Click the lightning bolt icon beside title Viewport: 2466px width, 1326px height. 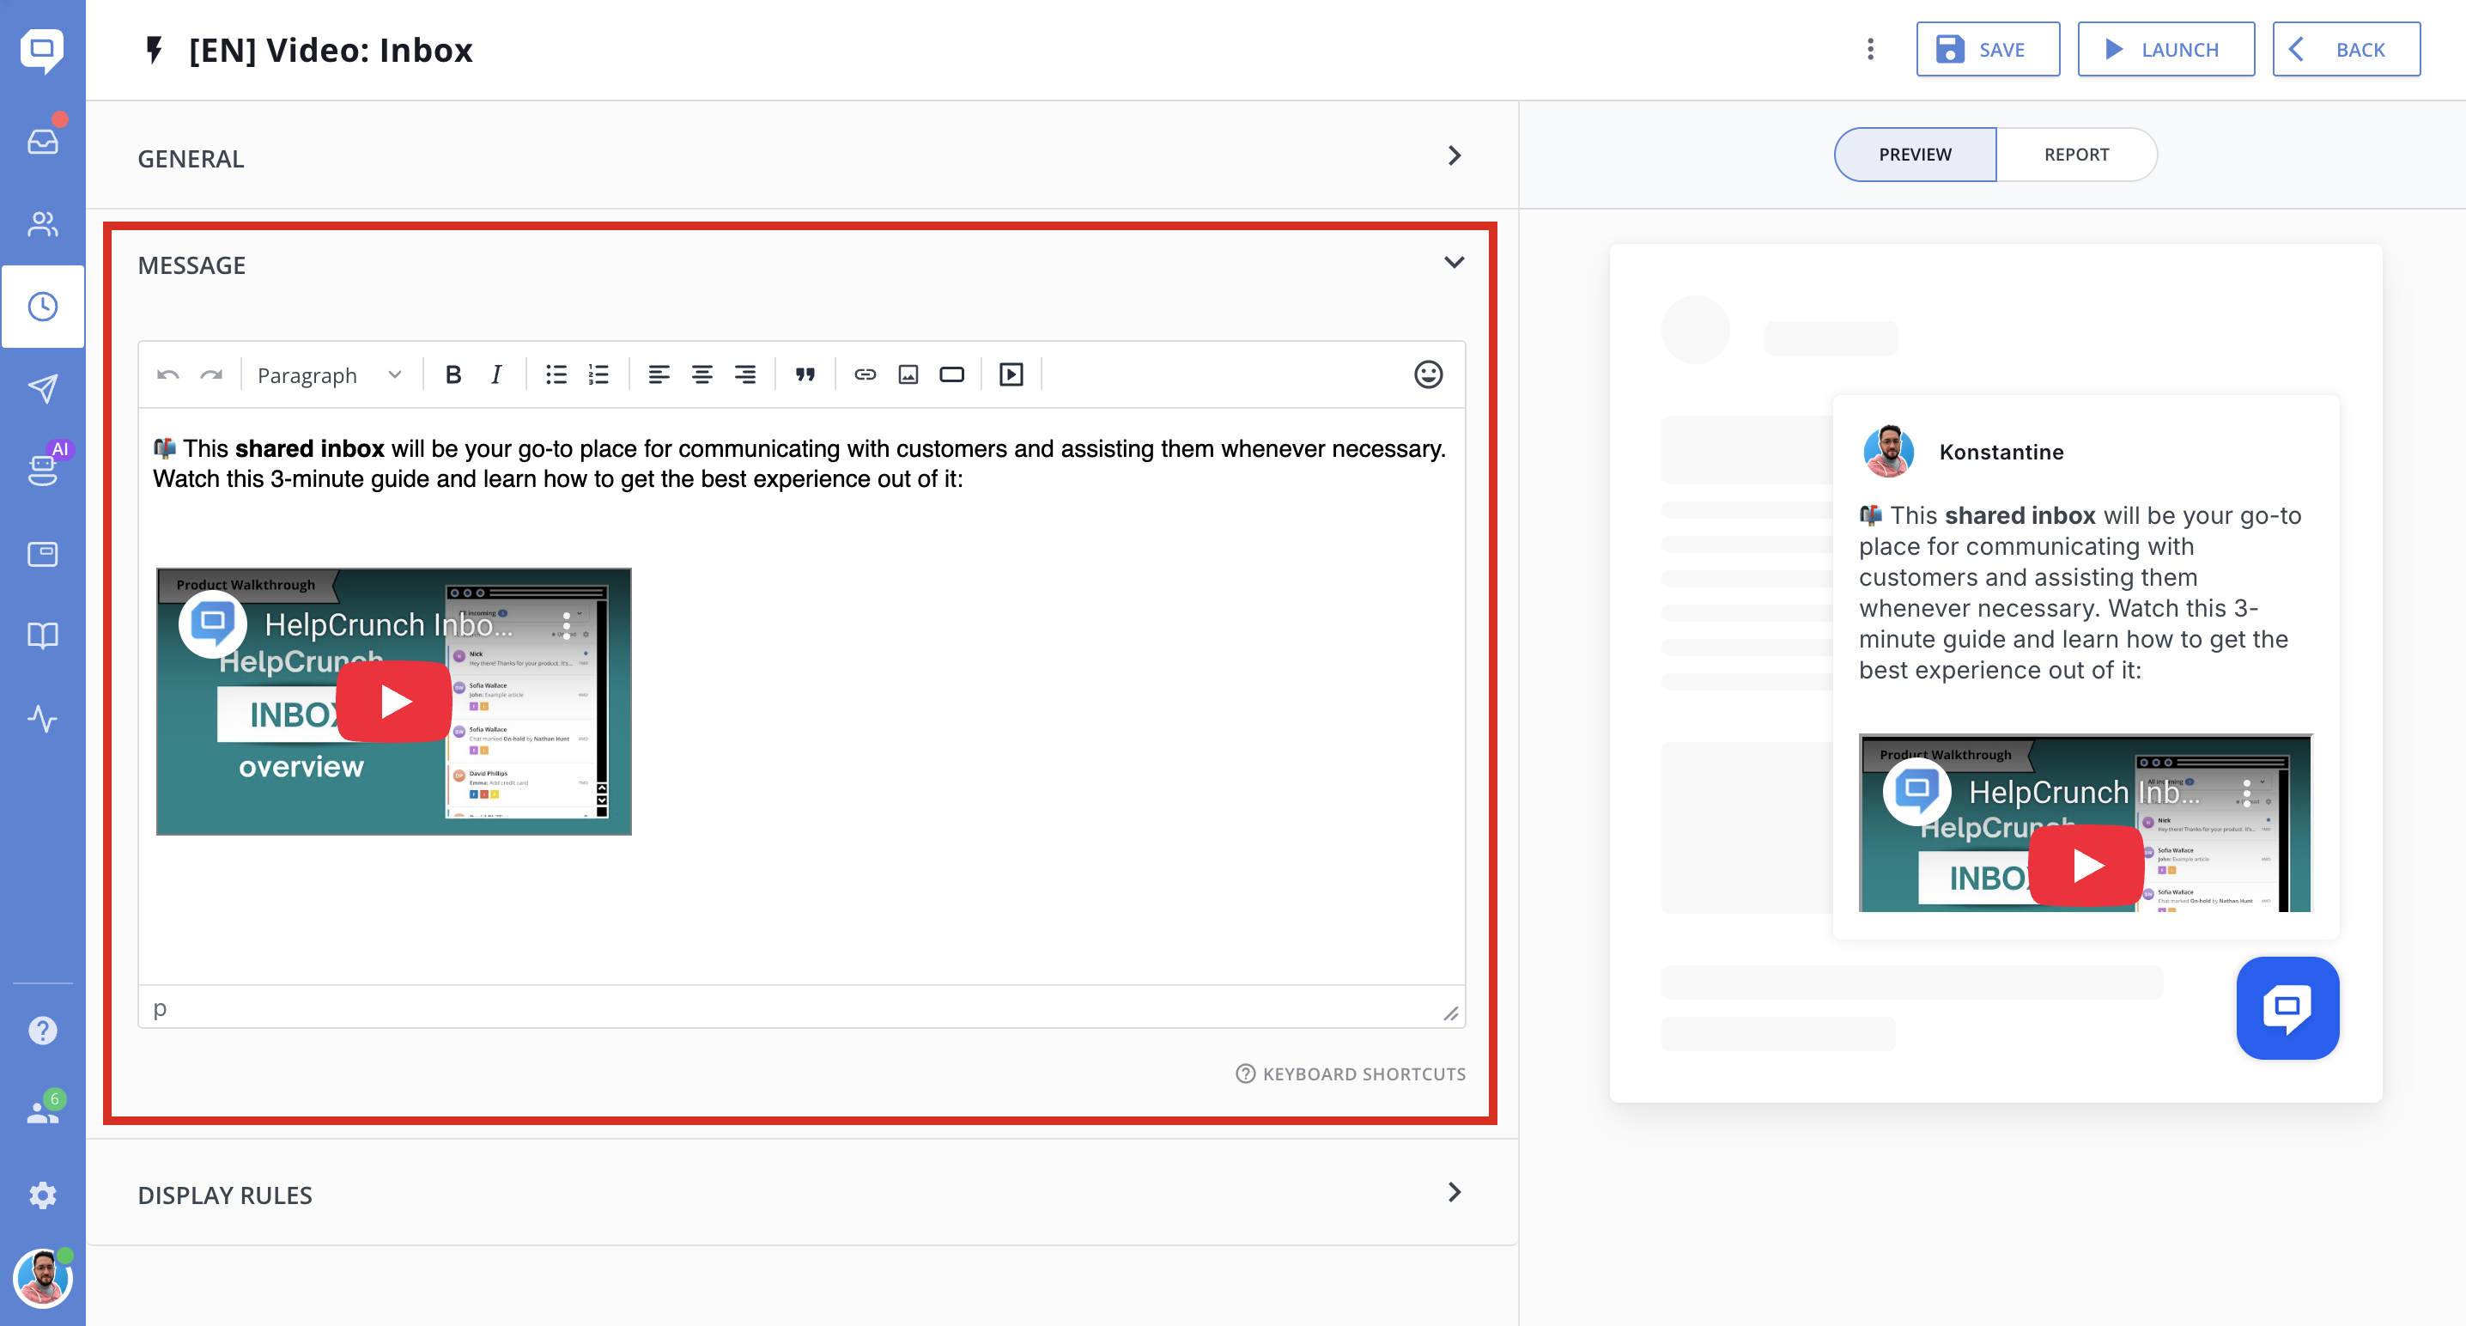tap(155, 49)
